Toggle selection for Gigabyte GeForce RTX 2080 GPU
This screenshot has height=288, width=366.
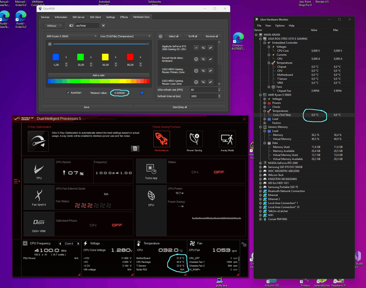pyautogui.click(x=196, y=48)
